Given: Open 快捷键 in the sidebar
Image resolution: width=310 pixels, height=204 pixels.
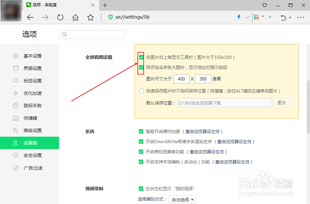Looking at the screenshot, I should 30,118.
